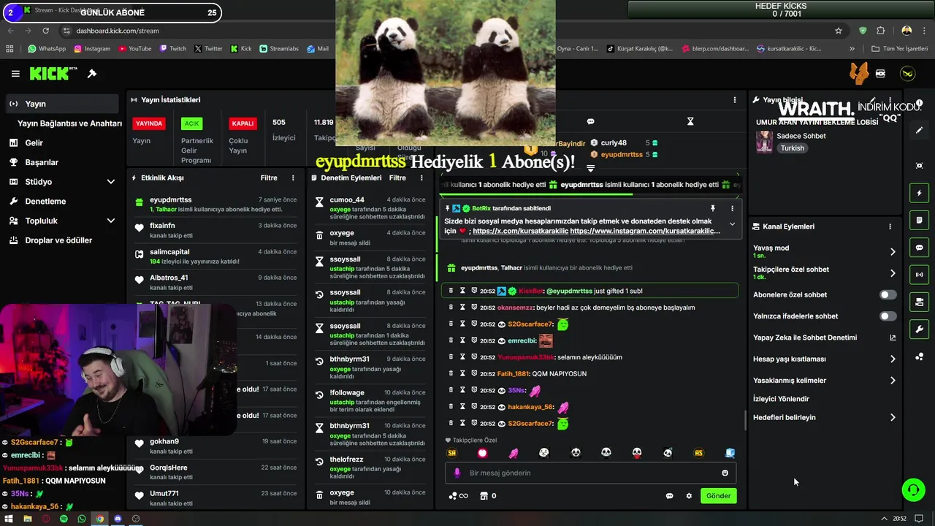This screenshot has height=526, width=935.
Task: Click fullscreen focus icon in right toolbar
Action: point(920,166)
